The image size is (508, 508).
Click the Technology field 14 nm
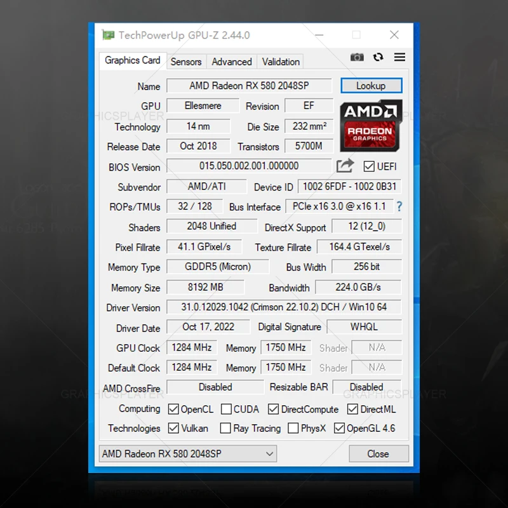[198, 126]
